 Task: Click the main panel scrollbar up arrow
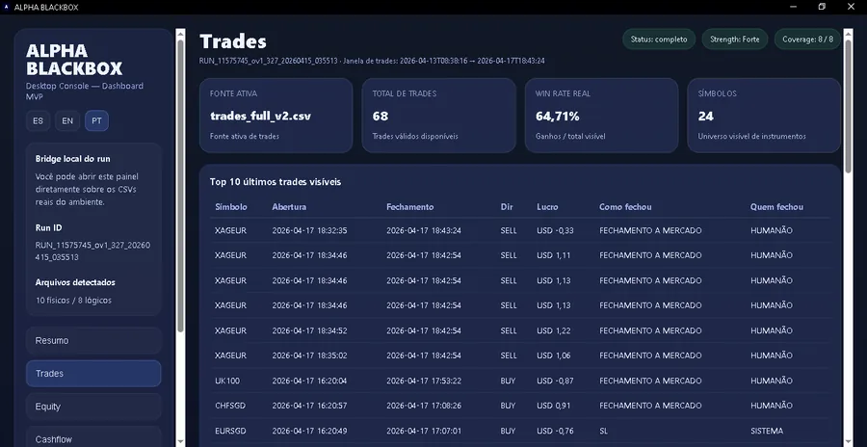pos(848,33)
